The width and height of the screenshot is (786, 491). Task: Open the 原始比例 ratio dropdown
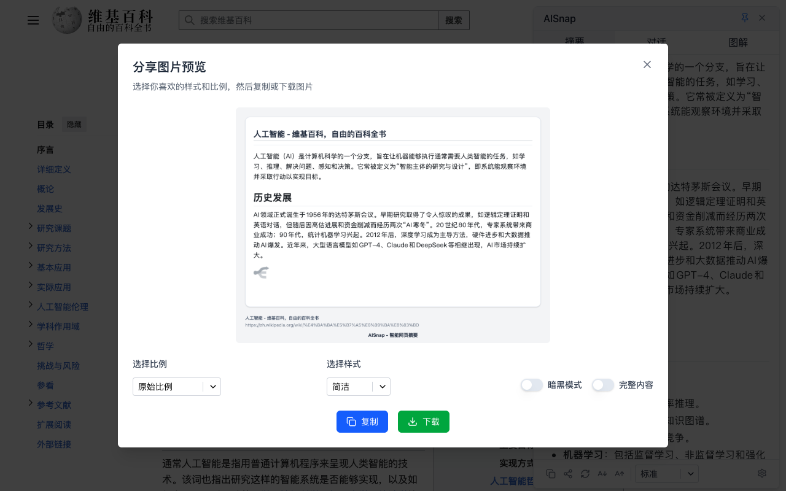pyautogui.click(x=177, y=387)
